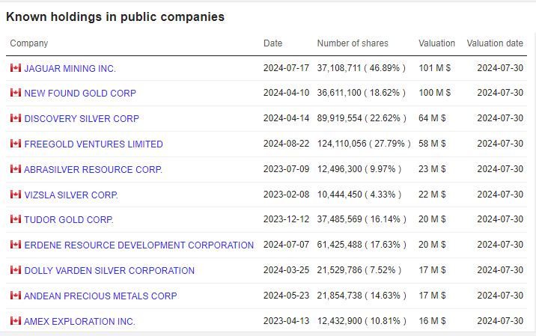Click the date 2024-04-14 cell
The height and width of the screenshot is (336, 536).
[x=286, y=118]
